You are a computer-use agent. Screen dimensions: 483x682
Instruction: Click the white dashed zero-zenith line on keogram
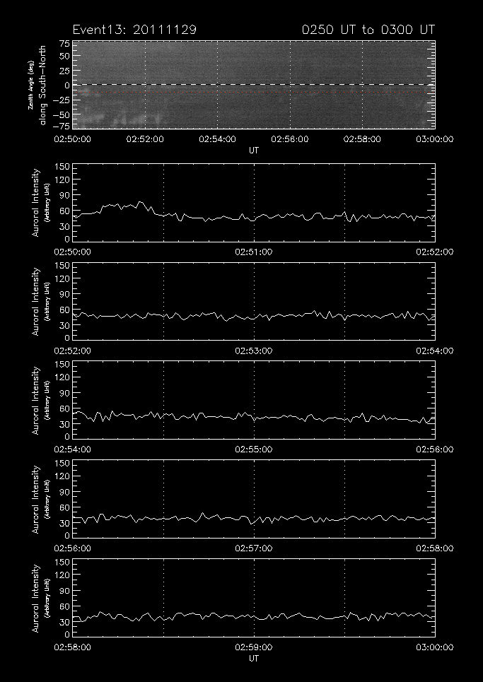point(254,84)
